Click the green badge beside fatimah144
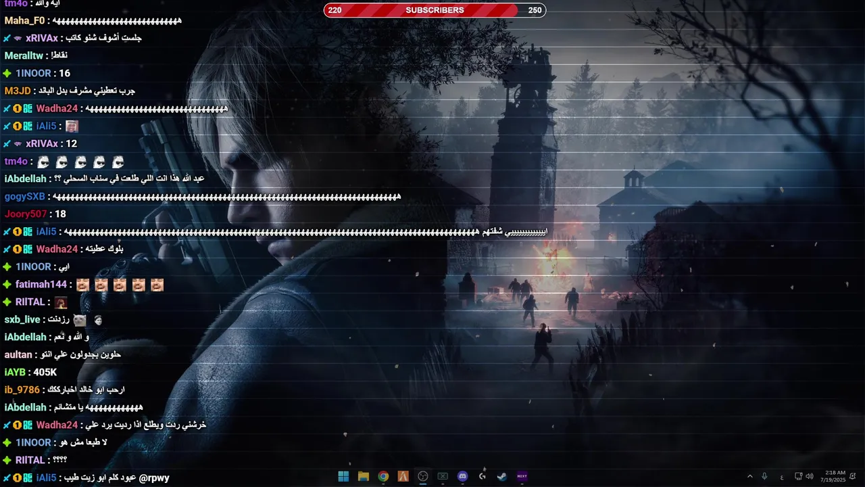 [x=7, y=285]
